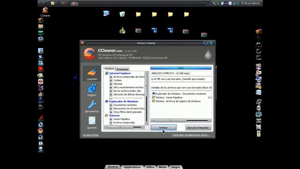
Task: Toggle greyed Historial de autocompletado checkbox
Action: click(x=111, y=98)
